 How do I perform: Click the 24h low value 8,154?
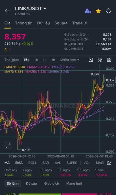(107, 39)
